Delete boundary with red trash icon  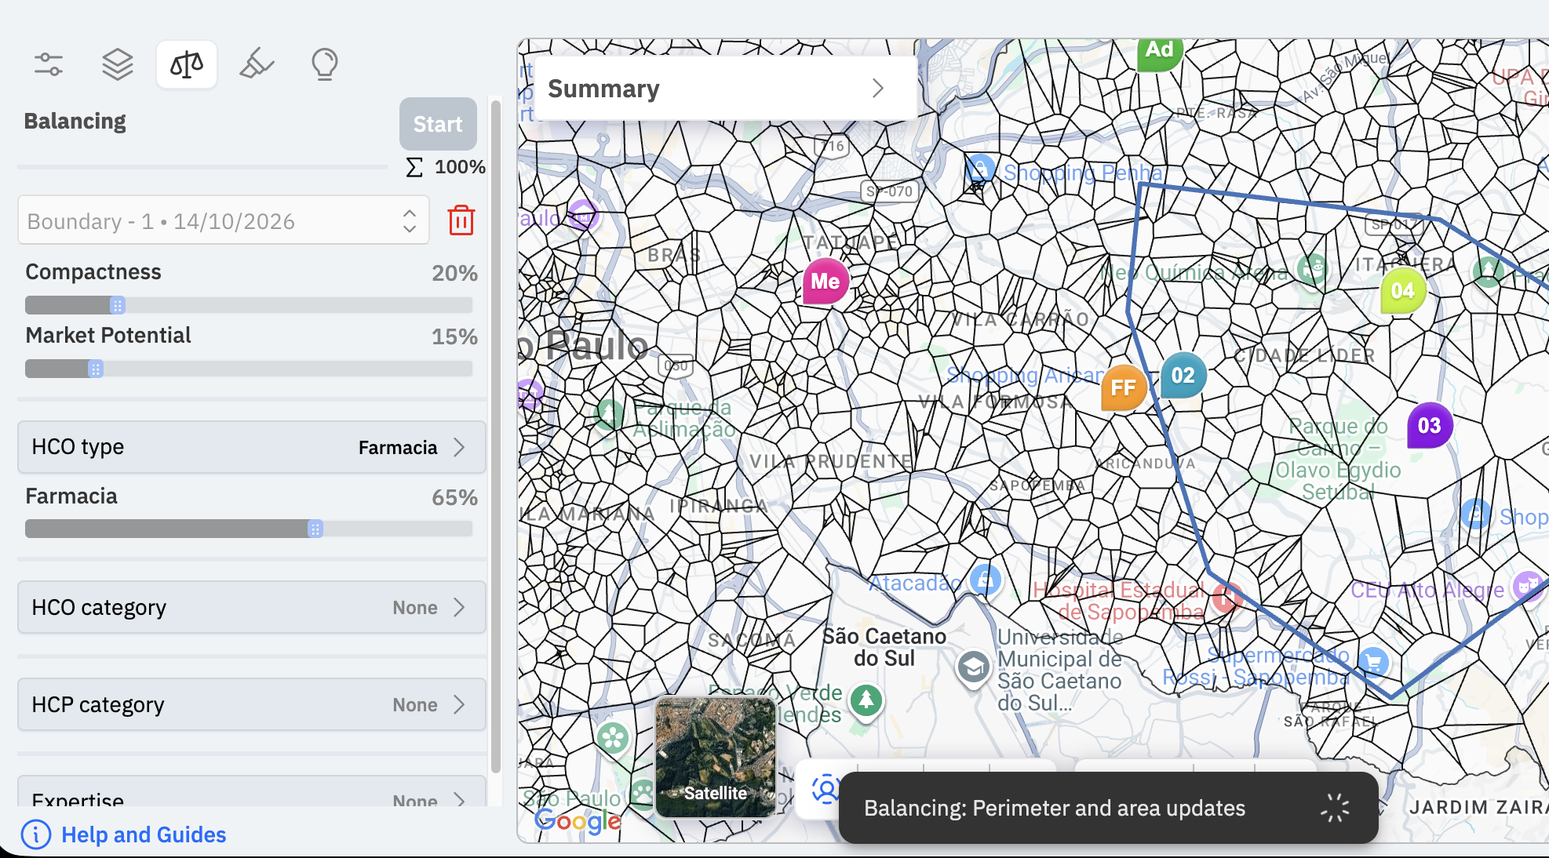(461, 220)
